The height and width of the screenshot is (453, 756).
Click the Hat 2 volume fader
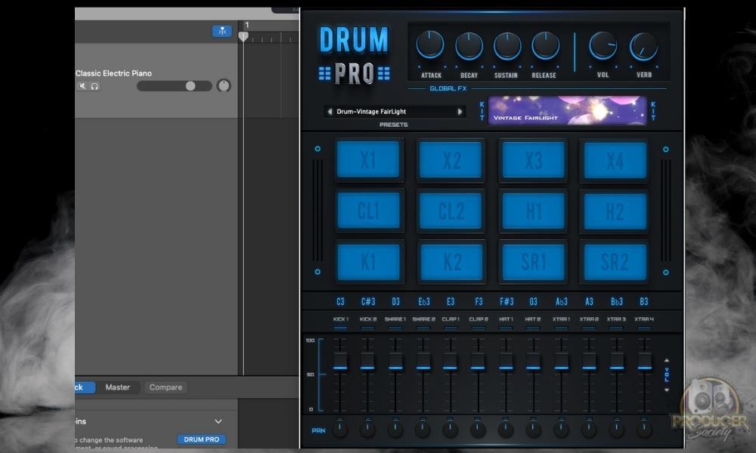[533, 361]
